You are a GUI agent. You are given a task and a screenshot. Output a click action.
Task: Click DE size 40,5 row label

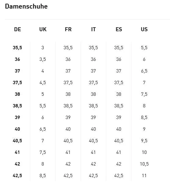click(x=17, y=141)
